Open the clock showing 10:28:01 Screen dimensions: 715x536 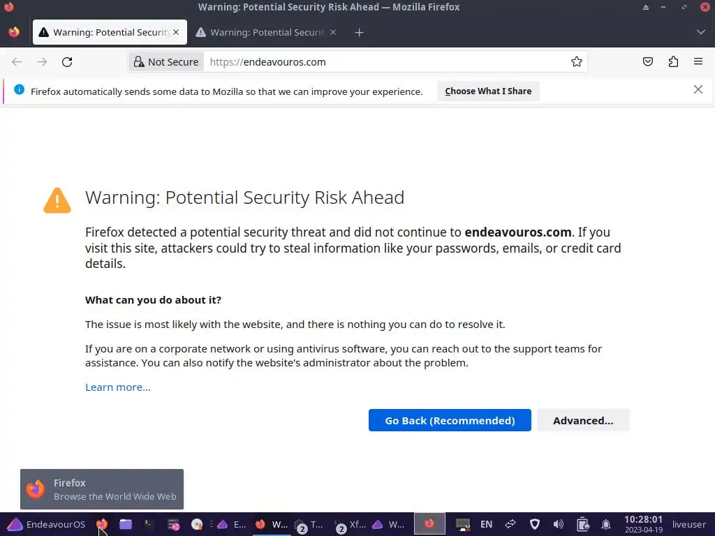tap(643, 524)
